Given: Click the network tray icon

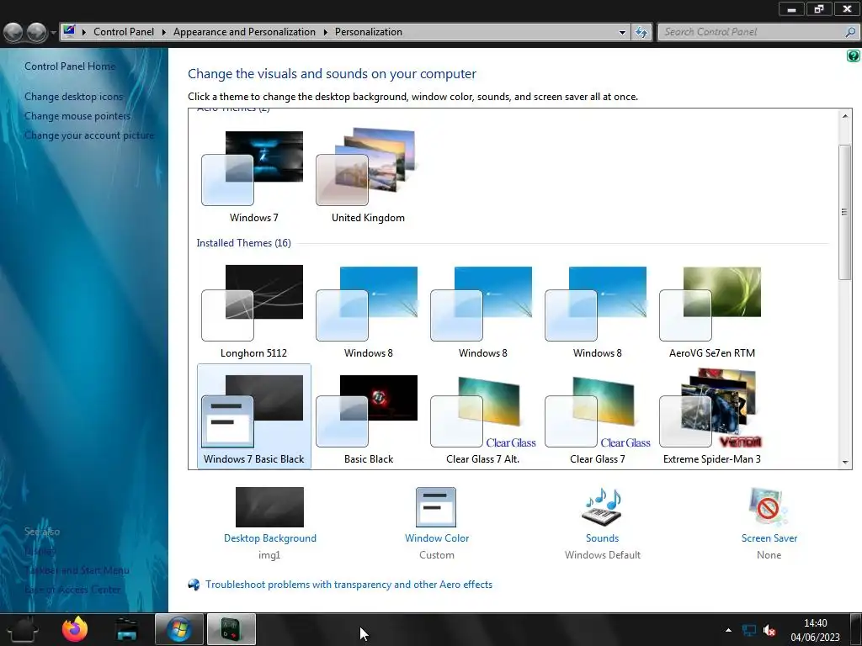Looking at the screenshot, I should [x=748, y=630].
